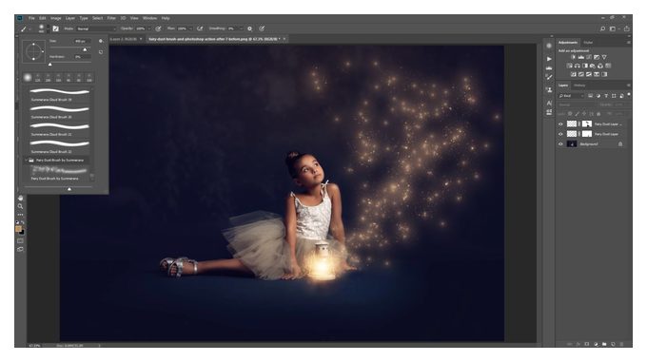647x362 pixels.
Task: Open the Image menu
Action: [56, 18]
